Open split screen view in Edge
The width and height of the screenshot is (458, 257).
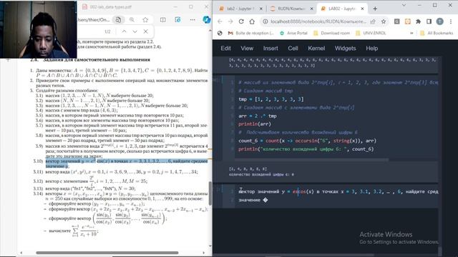[162, 20]
